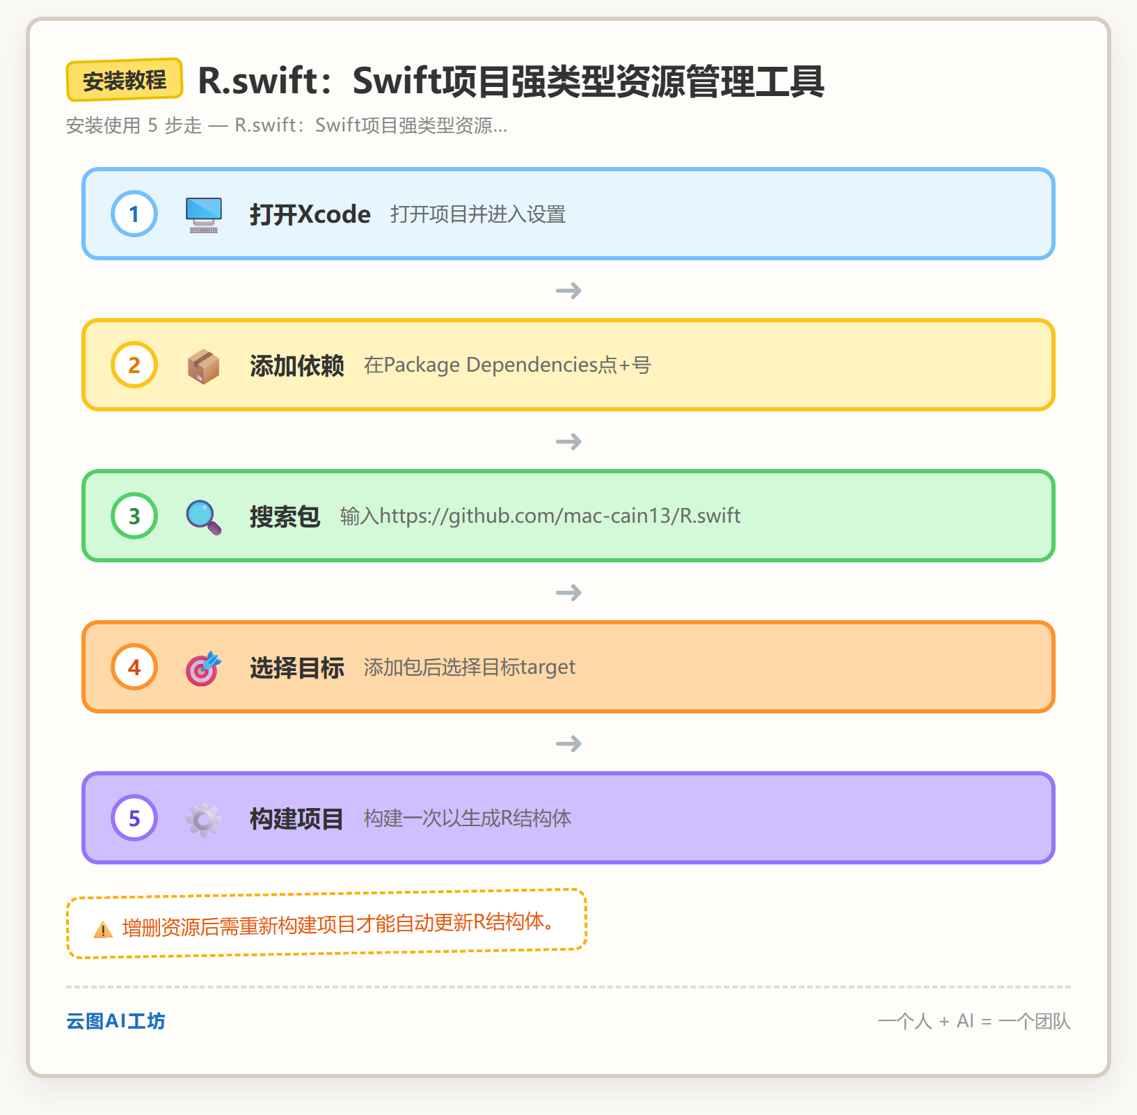Click the package box icon in step 2
1137x1115 pixels.
point(204,366)
